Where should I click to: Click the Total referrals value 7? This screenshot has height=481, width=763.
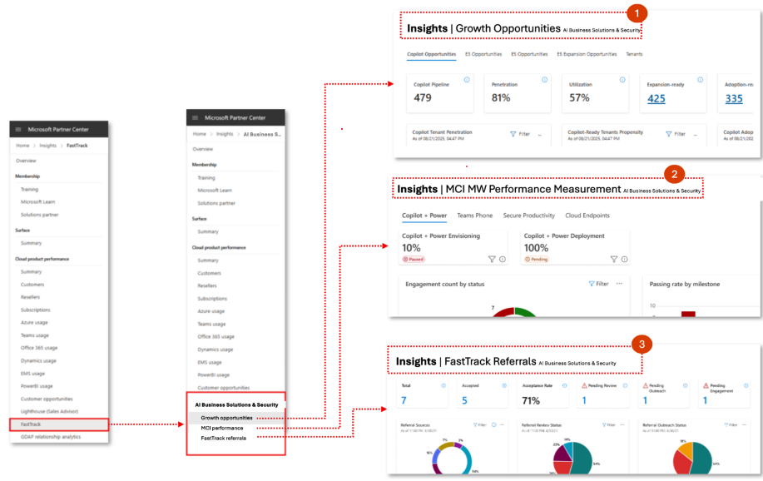pos(404,400)
